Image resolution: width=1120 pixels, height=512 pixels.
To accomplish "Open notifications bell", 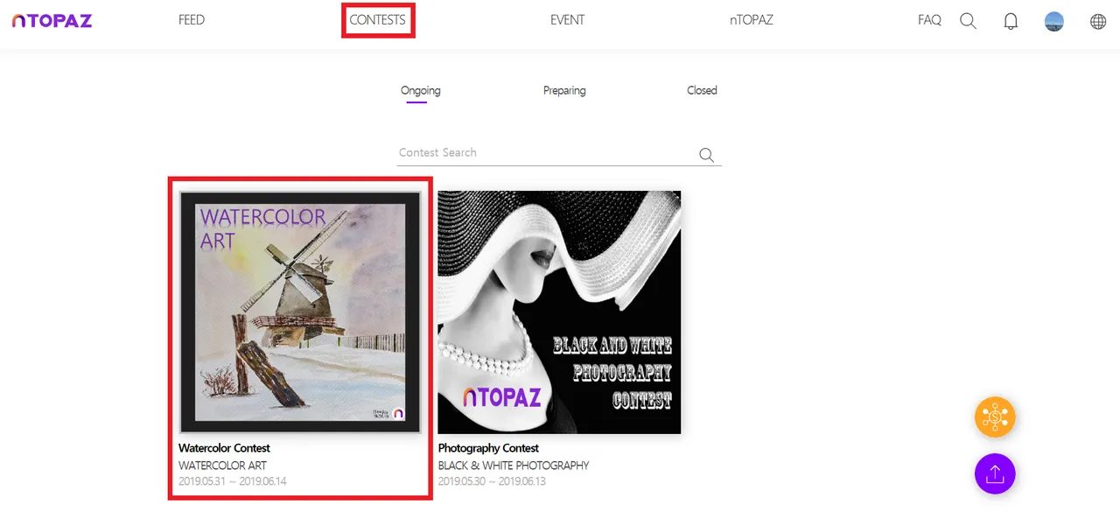I will coord(1011,21).
